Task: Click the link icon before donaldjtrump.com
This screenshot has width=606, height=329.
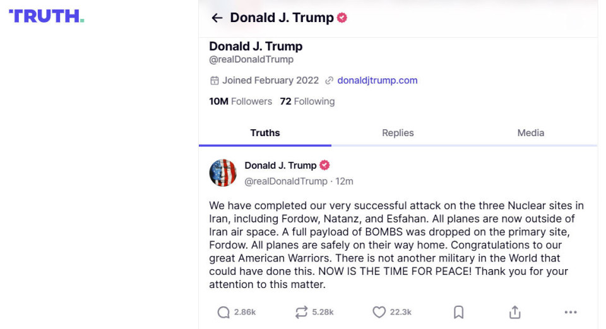Action: coord(329,81)
